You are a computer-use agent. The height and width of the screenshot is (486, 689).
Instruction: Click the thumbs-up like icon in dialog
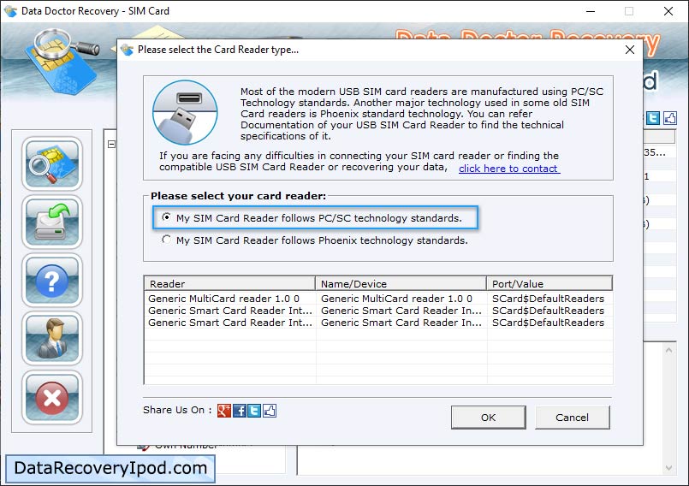(270, 411)
